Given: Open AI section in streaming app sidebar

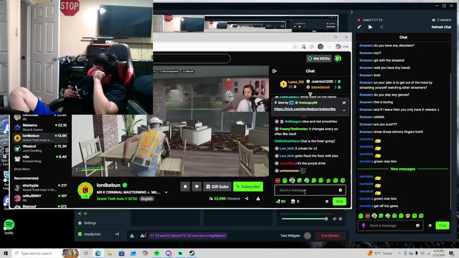Looking at the screenshot, I should (82, 214).
